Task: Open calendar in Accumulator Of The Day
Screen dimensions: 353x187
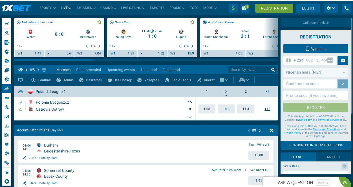Action: point(254,130)
